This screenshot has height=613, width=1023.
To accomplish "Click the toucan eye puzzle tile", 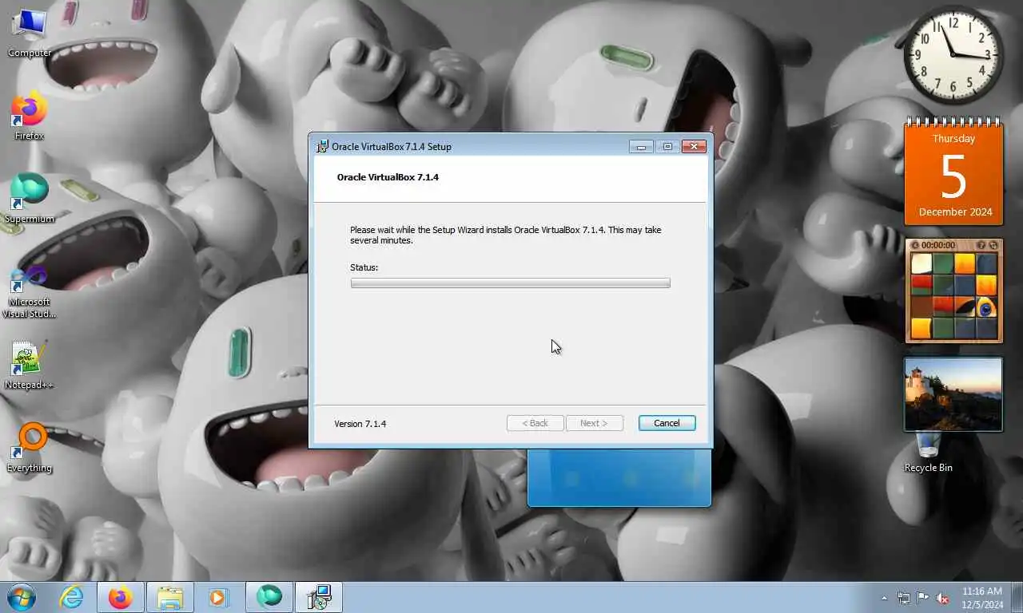I will click(987, 307).
